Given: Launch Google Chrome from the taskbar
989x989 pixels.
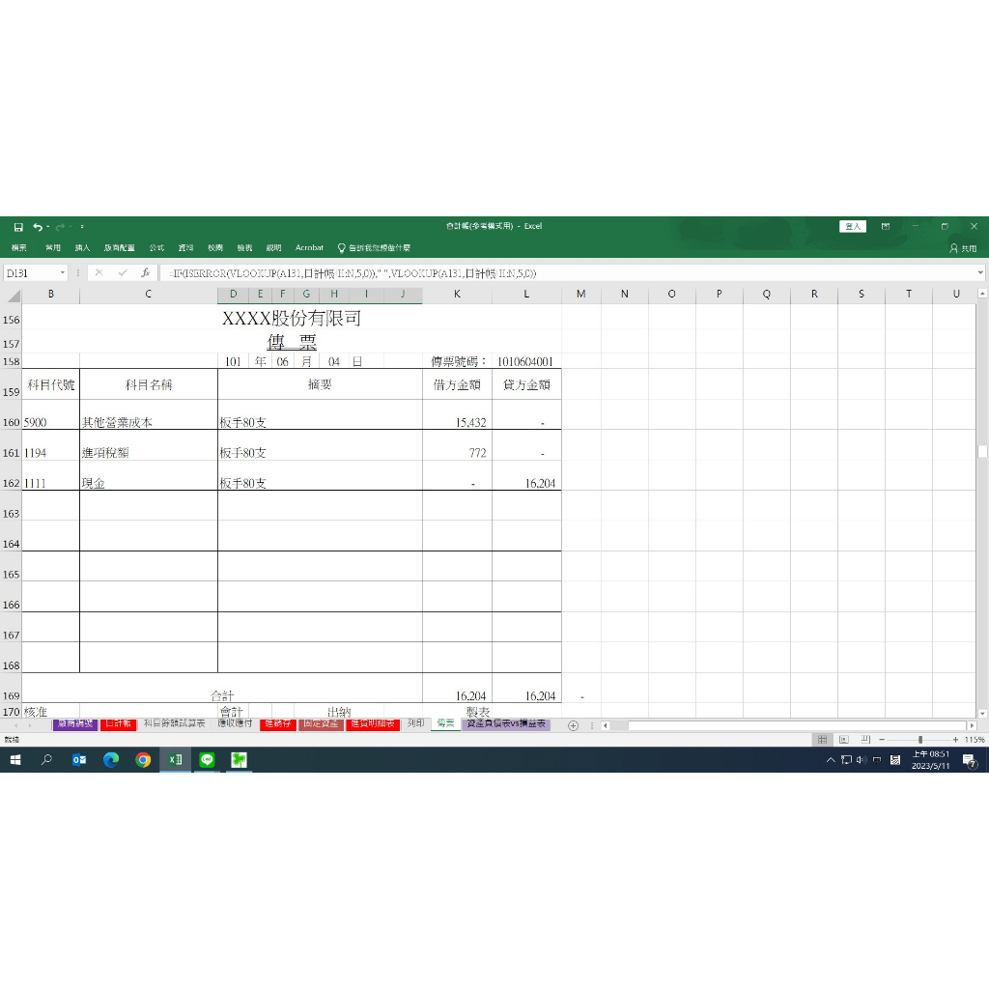Looking at the screenshot, I should click(x=143, y=760).
